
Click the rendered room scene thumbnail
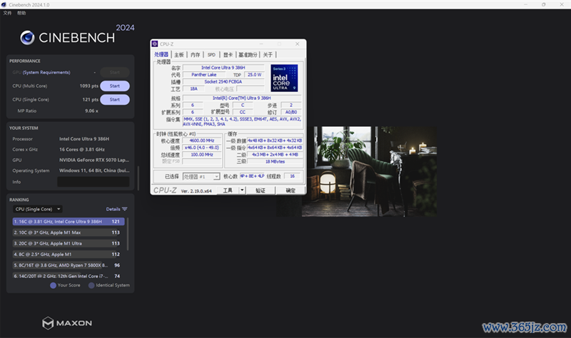[x=369, y=171]
